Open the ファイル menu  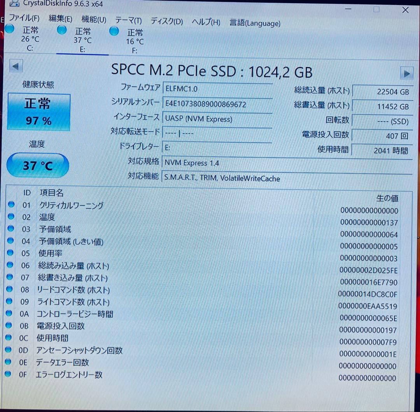click(x=24, y=18)
